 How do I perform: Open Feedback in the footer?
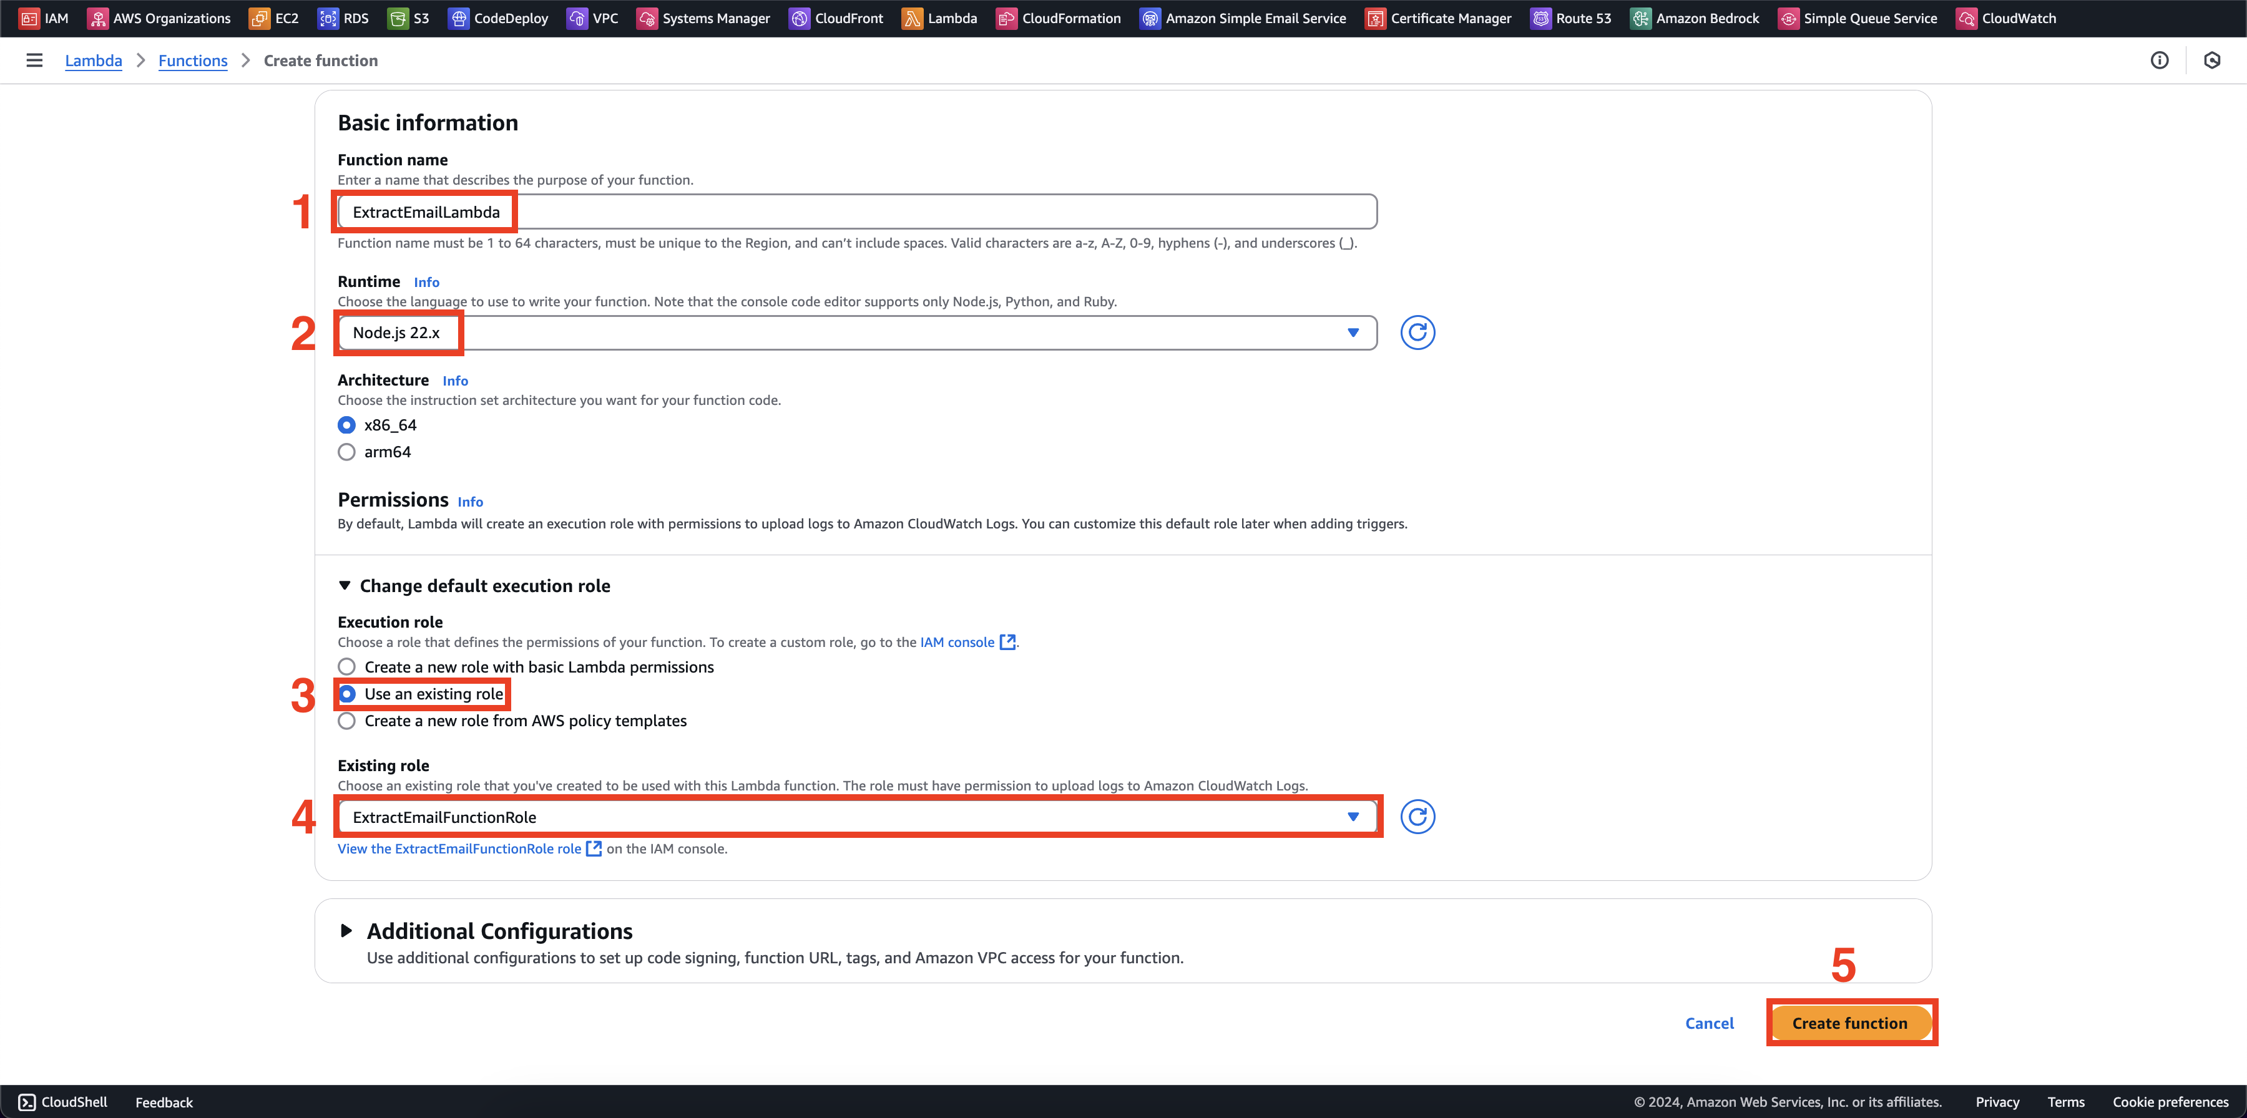(164, 1102)
